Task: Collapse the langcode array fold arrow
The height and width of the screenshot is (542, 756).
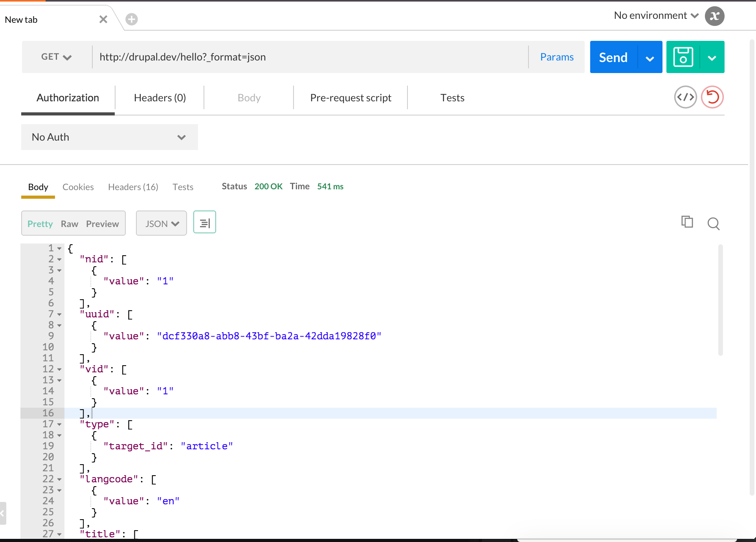Action: coord(59,480)
